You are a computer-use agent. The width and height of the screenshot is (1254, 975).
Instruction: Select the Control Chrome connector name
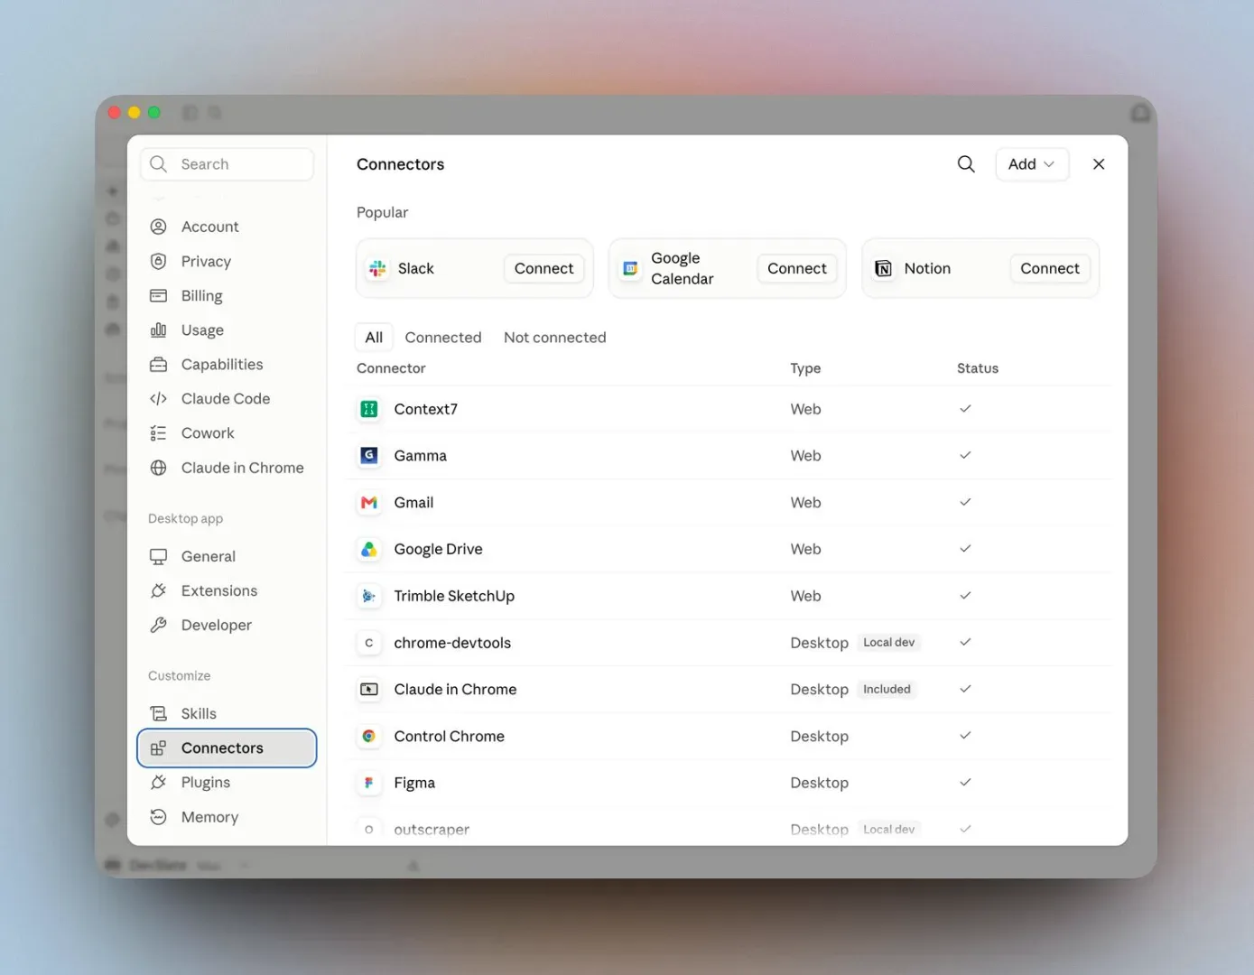click(450, 736)
